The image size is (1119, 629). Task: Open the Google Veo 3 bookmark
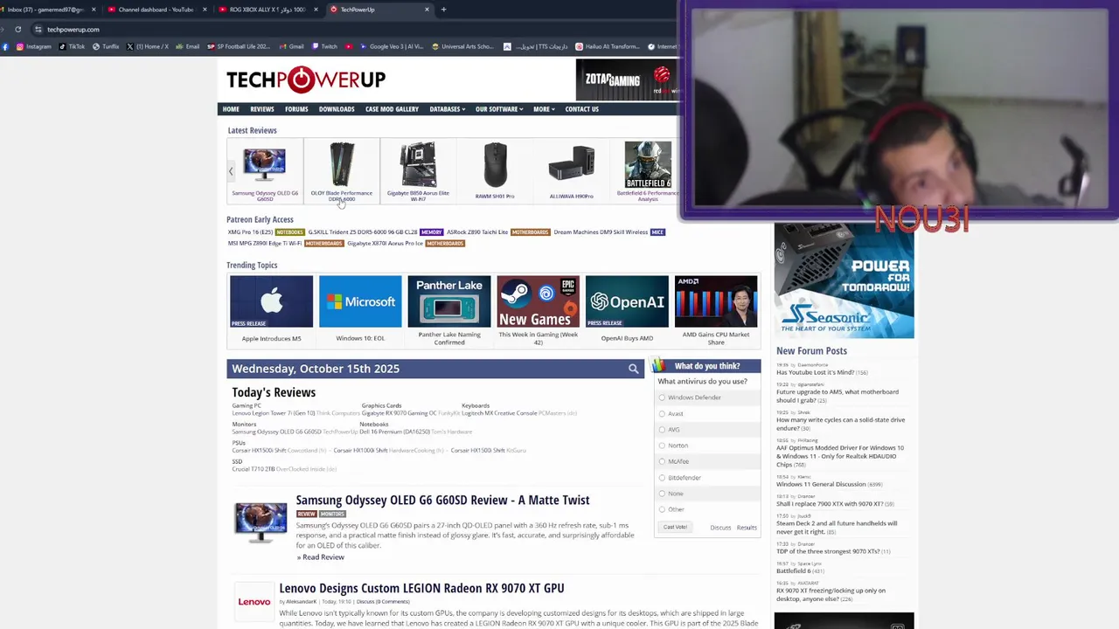pyautogui.click(x=391, y=46)
